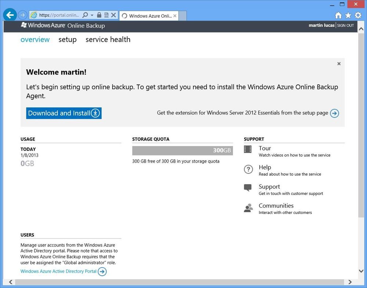Click the 0GB usage value
This screenshot has width=367, height=288.
tap(28, 163)
